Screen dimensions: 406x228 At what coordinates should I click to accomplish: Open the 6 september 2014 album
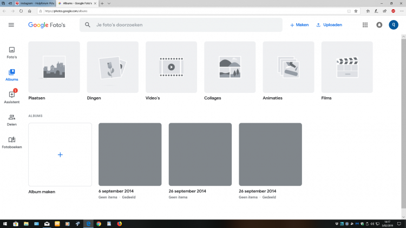pos(130,155)
